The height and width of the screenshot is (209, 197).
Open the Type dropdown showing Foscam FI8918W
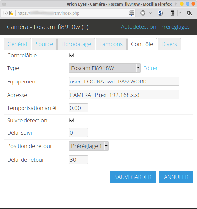(105, 68)
